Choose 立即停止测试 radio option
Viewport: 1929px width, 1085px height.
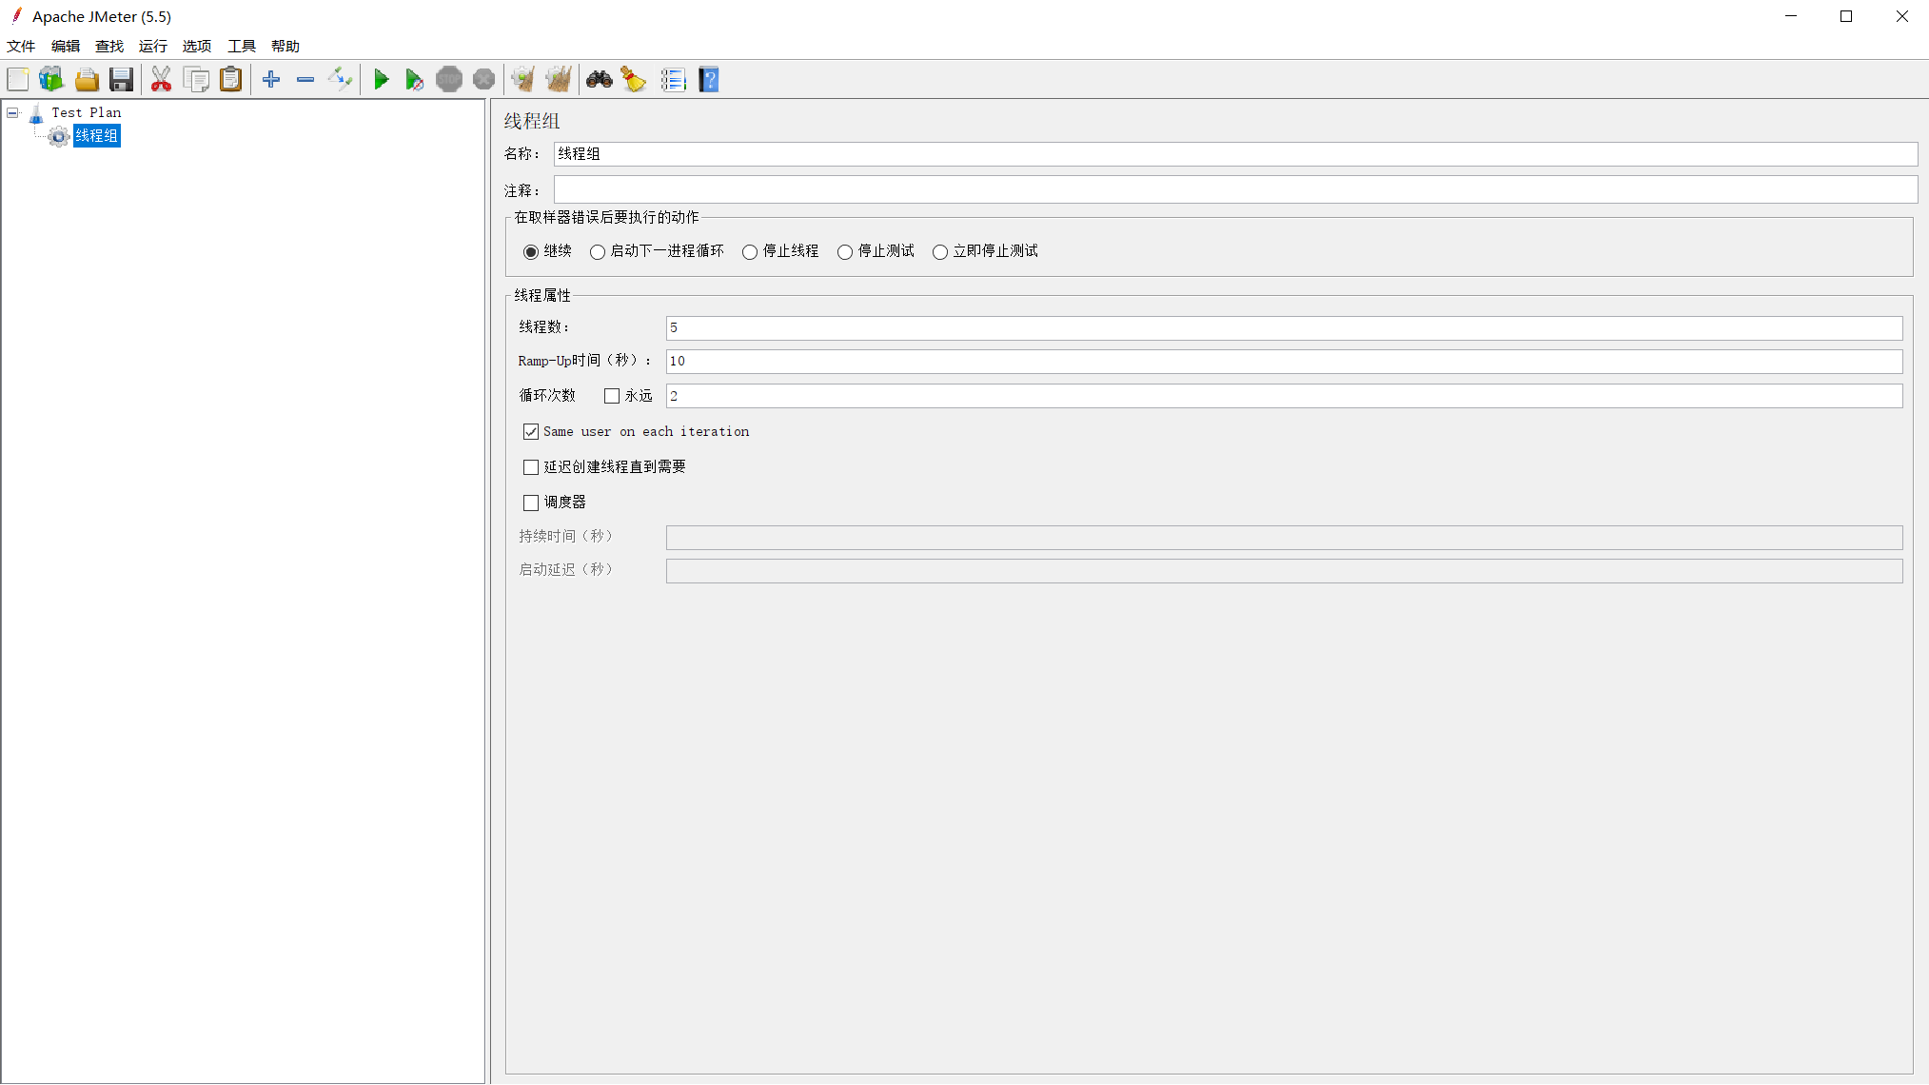940,252
